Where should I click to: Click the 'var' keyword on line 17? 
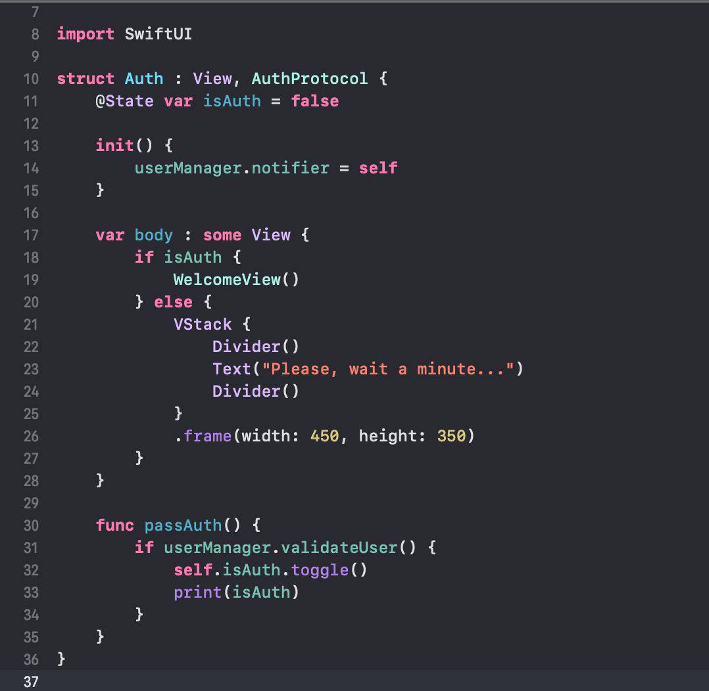[110, 235]
